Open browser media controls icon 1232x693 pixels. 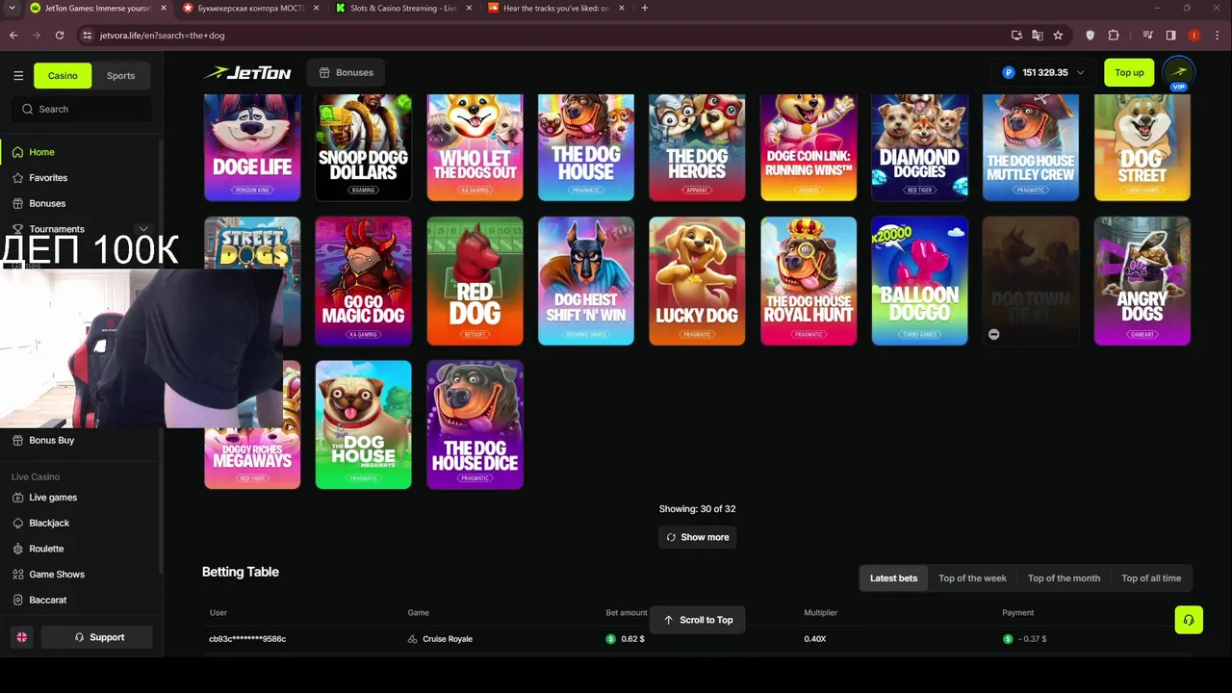pyautogui.click(x=1148, y=36)
